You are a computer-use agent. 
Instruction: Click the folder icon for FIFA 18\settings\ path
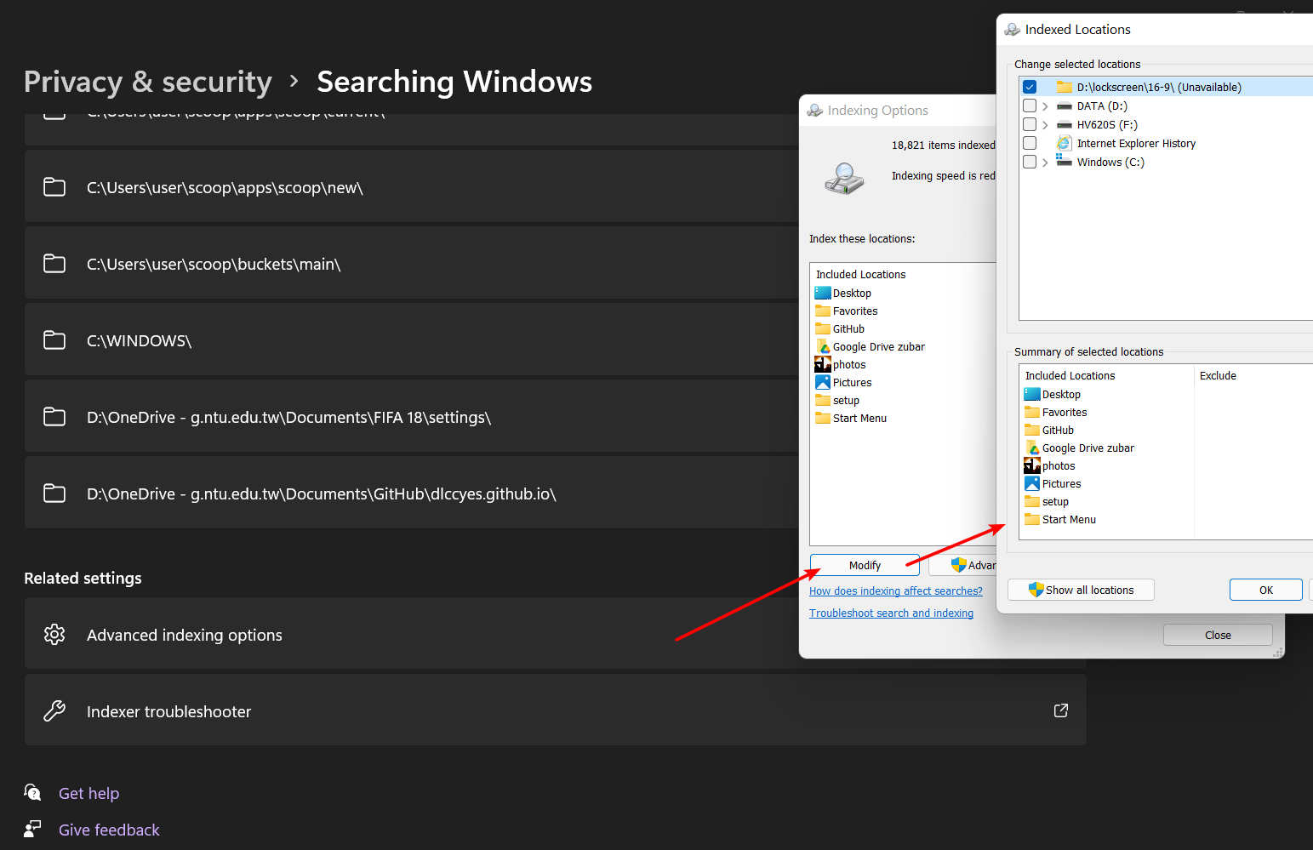click(54, 417)
